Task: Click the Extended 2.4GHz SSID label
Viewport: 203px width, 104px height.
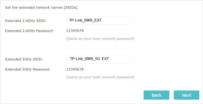Action: point(26,21)
